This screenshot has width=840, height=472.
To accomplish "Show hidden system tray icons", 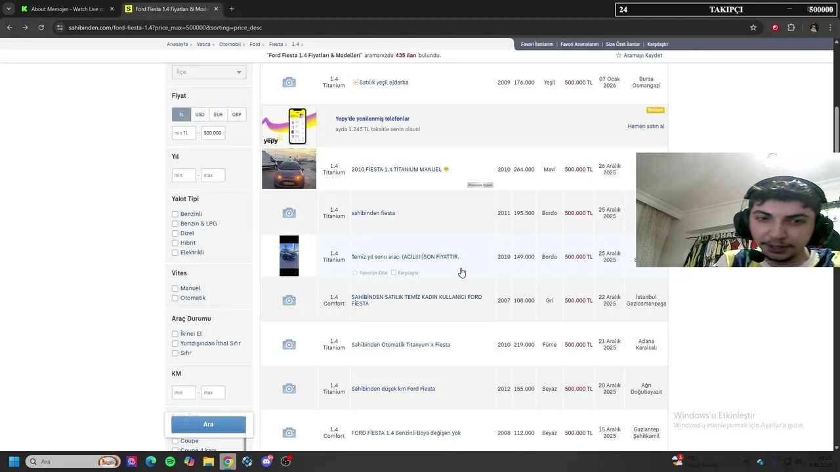I will 745,462.
